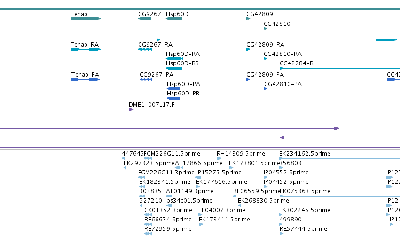Screen dimensions: 400x236
Task: Select the Tehao gene feature label
Action: coord(79,14)
